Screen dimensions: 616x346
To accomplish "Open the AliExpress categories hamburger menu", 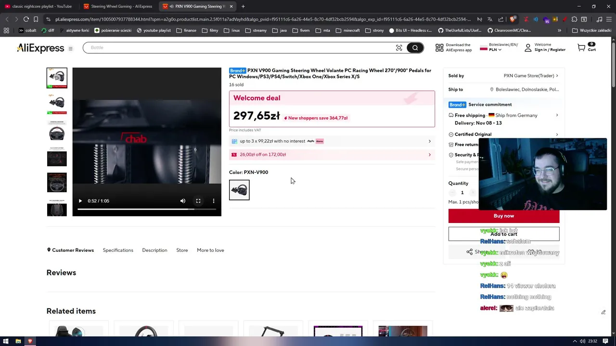I will (x=70, y=49).
